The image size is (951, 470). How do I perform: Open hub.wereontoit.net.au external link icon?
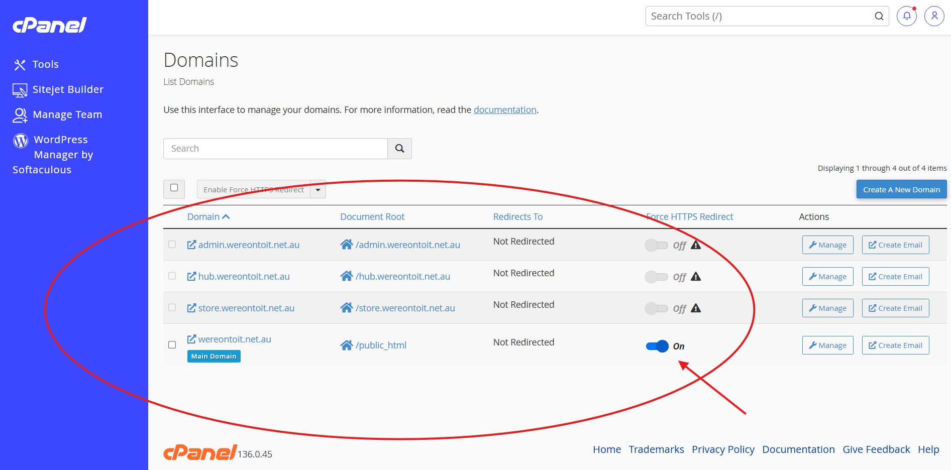pyautogui.click(x=191, y=276)
